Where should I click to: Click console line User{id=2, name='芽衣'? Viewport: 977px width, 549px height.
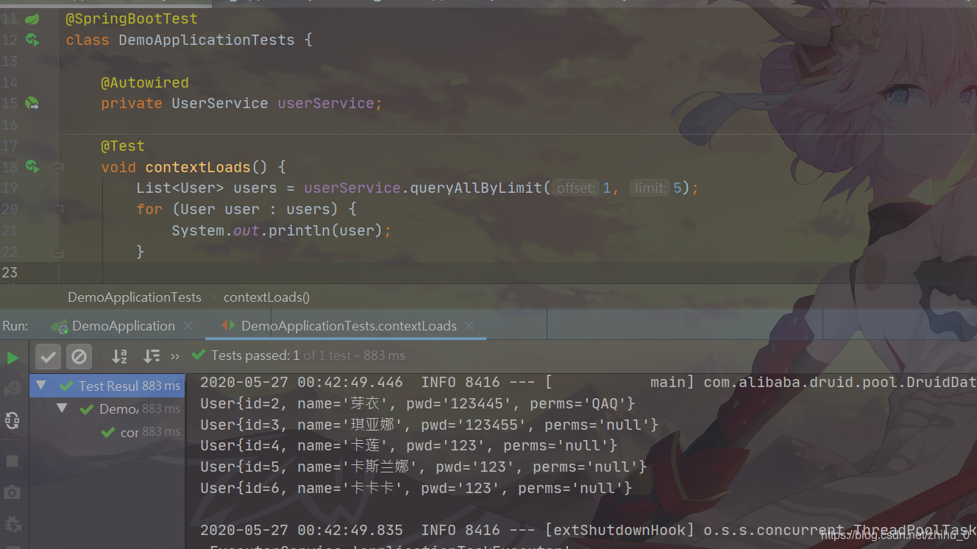[x=418, y=403]
